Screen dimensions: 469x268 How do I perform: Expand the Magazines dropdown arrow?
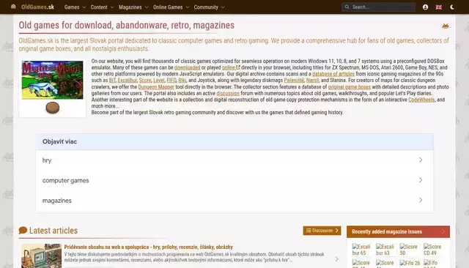point(147,7)
